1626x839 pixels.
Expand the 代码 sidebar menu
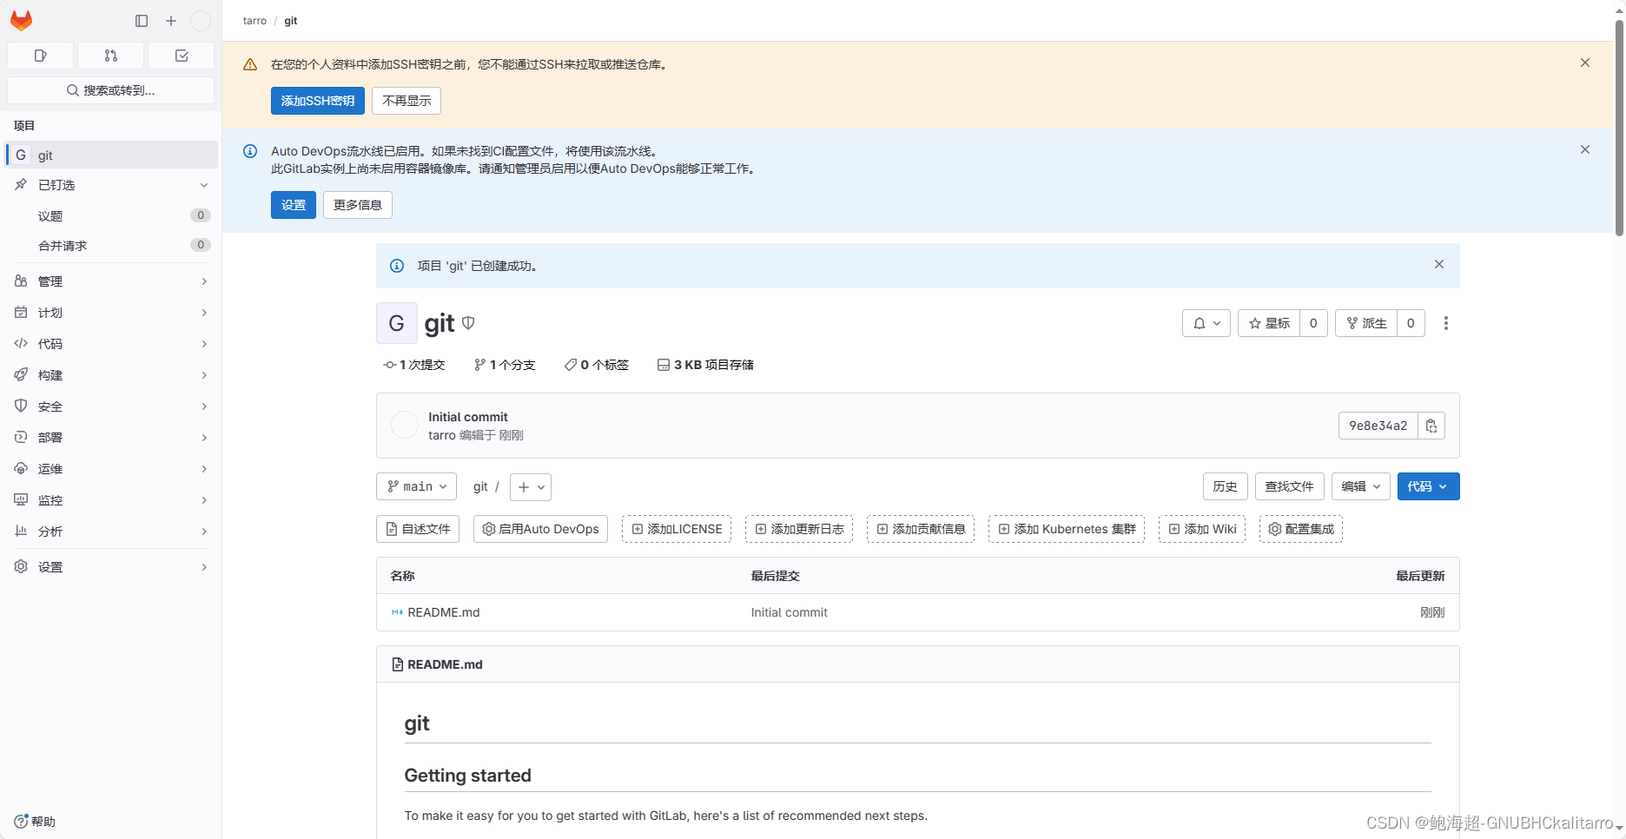[111, 344]
